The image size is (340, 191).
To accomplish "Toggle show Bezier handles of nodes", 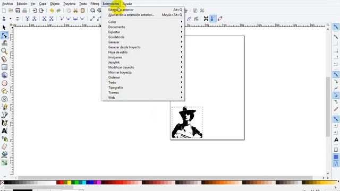I will [x=213, y=19].
